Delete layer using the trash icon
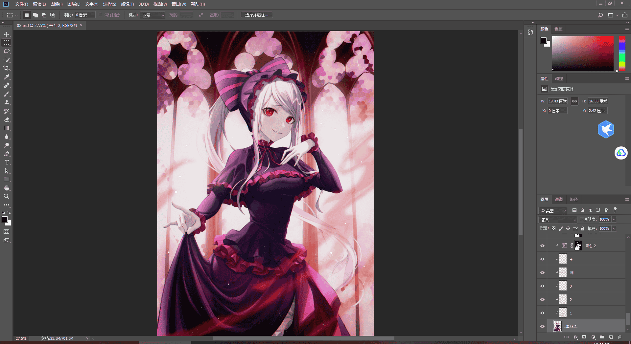631x344 pixels. (620, 337)
